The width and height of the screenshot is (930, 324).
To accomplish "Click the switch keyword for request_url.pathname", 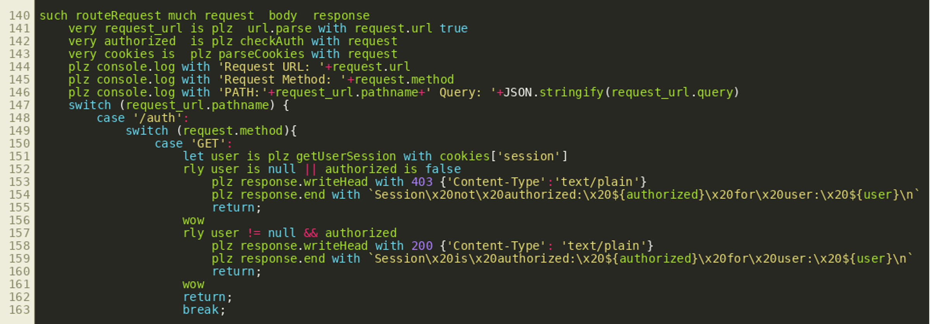I will click(x=90, y=105).
